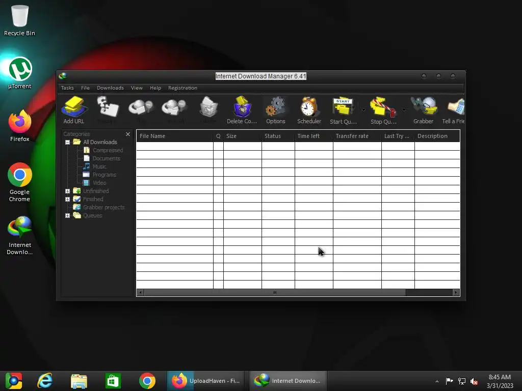Expand the Finished tree node
This screenshot has width=522, height=391.
point(68,199)
